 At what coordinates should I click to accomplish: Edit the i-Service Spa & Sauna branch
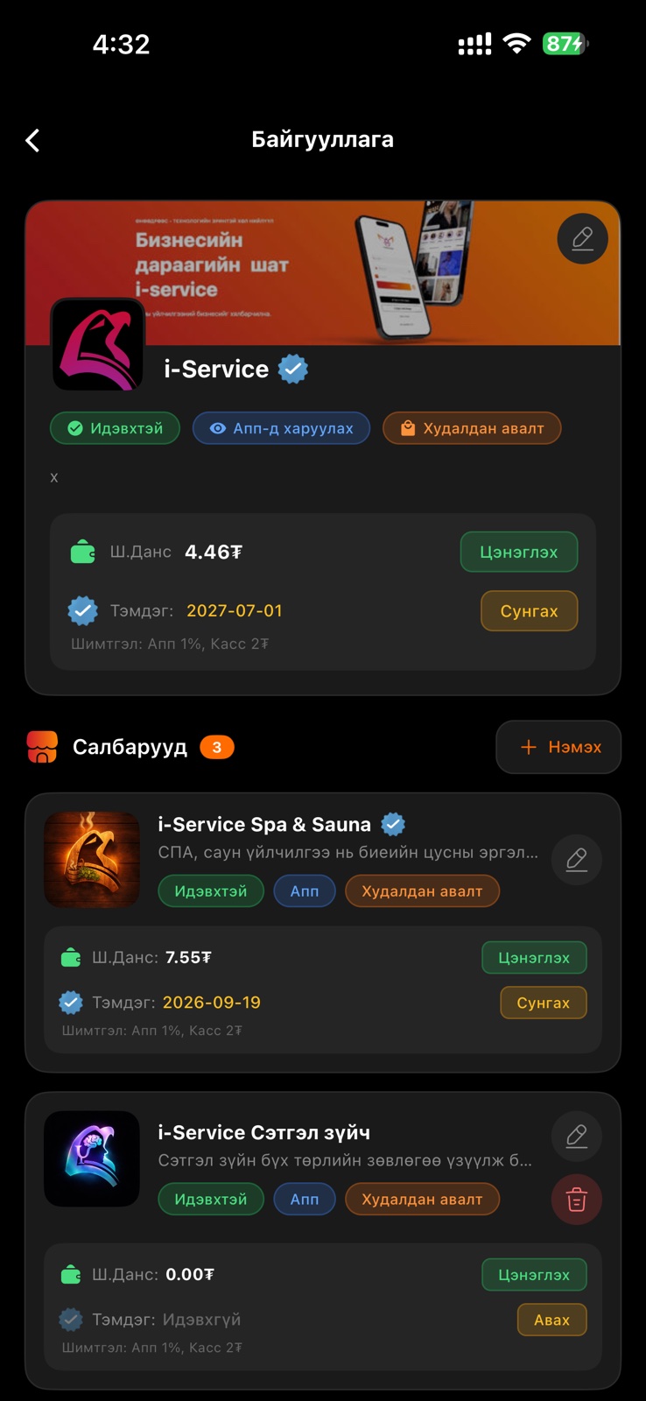click(x=576, y=860)
